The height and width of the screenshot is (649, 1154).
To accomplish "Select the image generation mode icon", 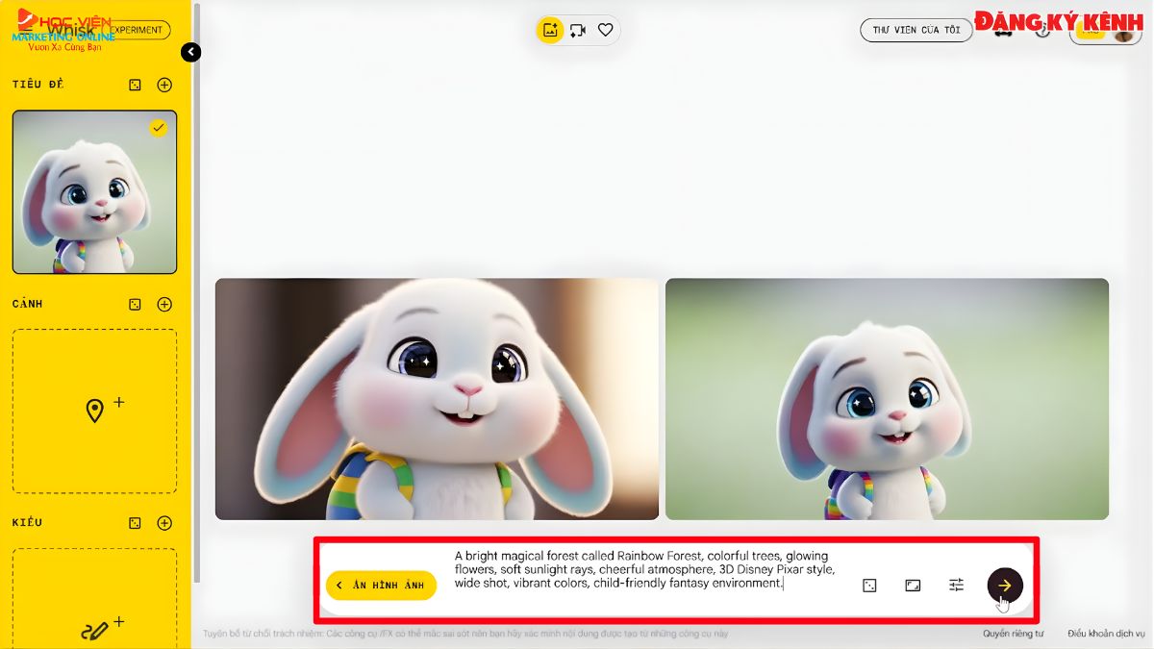I will (549, 30).
